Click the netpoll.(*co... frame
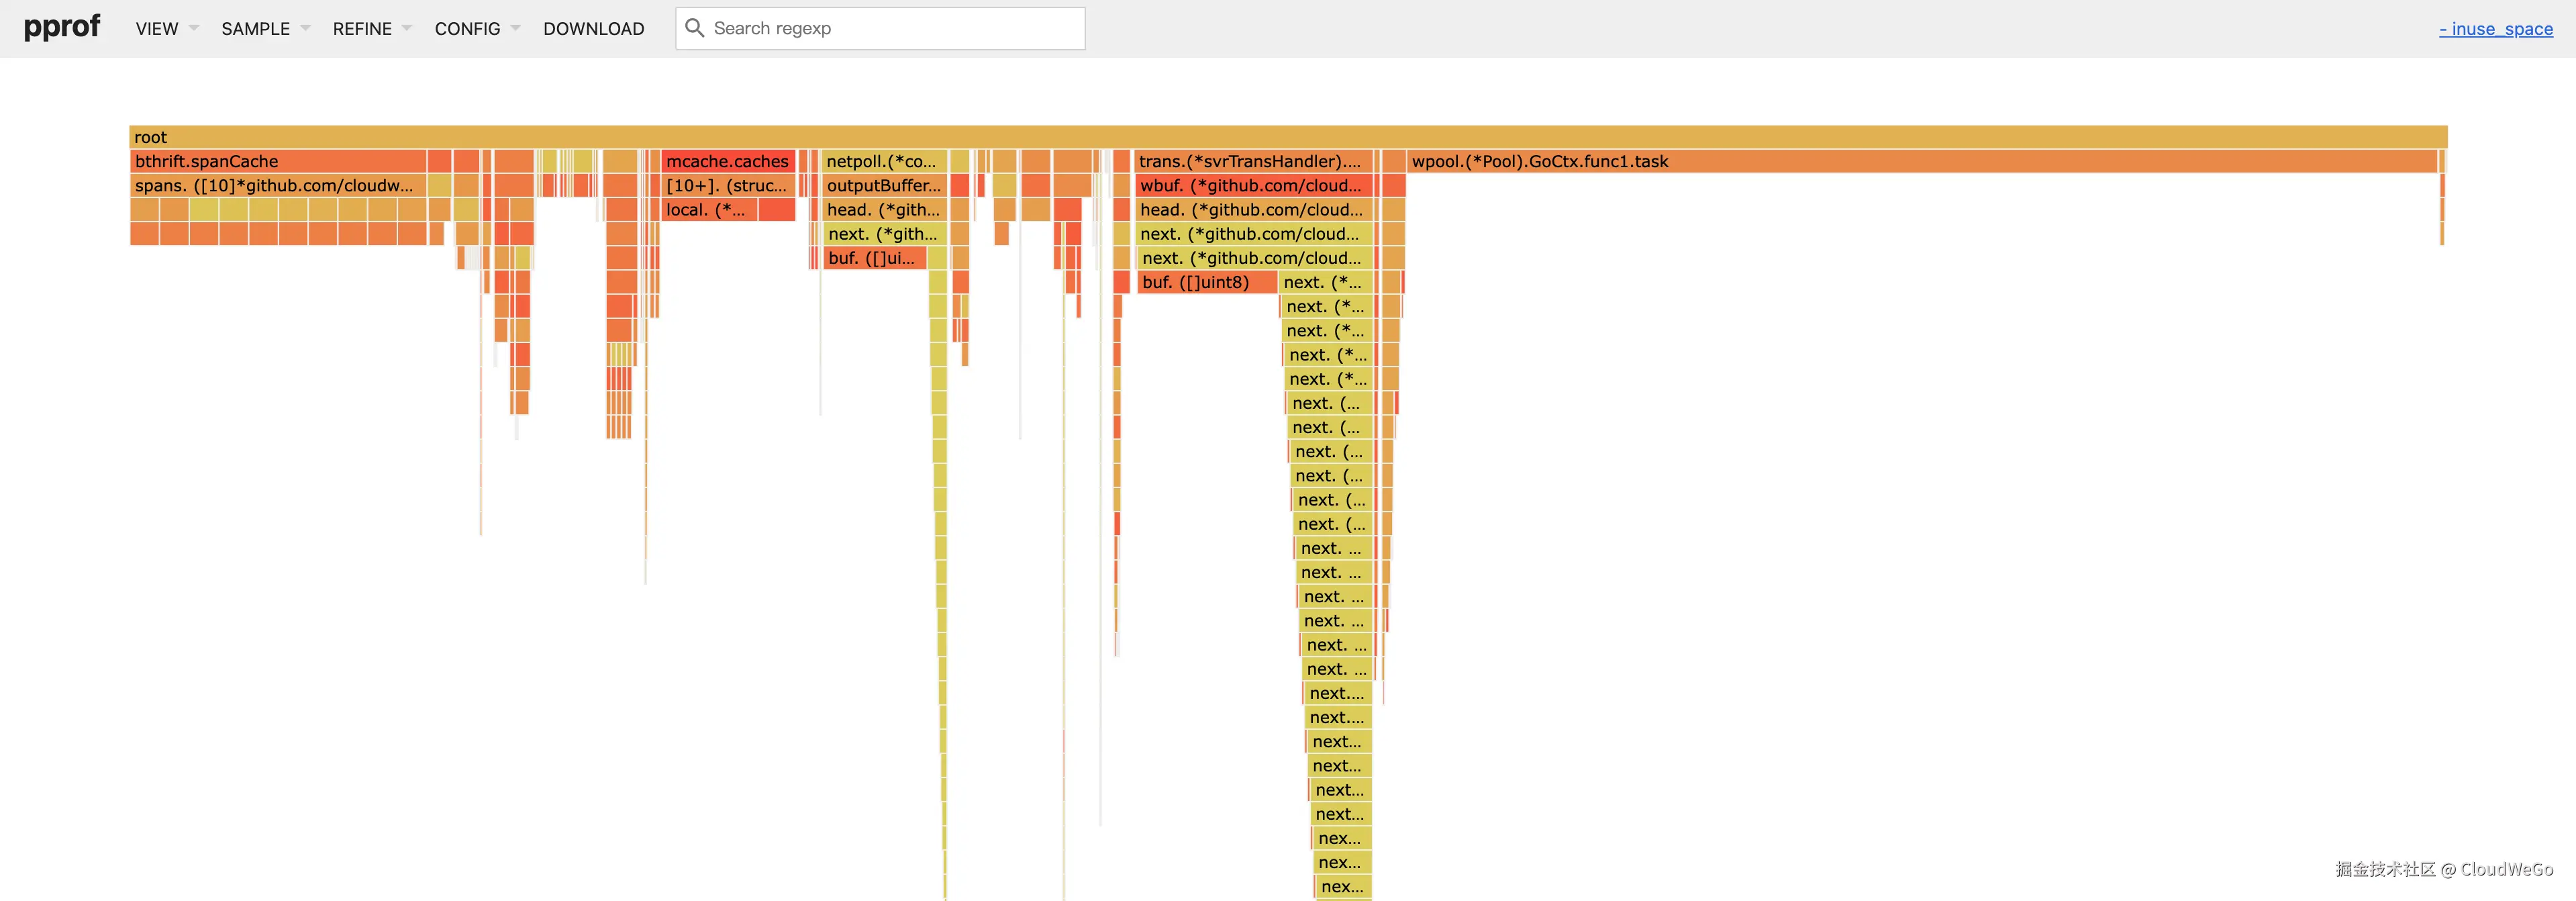 pos(882,161)
